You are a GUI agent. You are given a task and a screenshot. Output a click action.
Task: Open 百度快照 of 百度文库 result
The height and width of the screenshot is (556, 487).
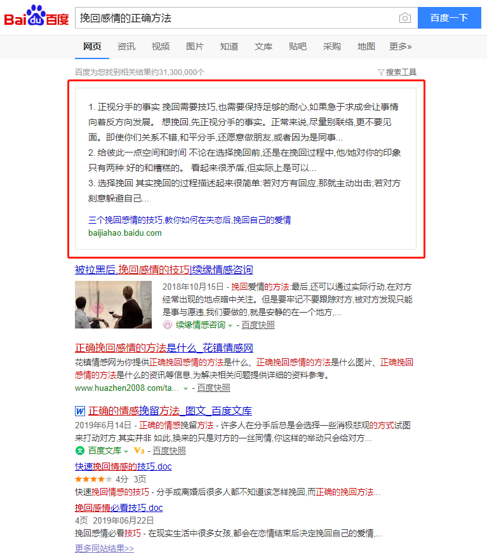tap(169, 451)
